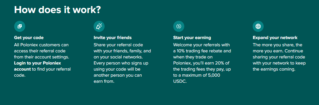Click the dollar coin icon above Start your earning
This screenshot has height=105, width=319.
[x=179, y=26]
